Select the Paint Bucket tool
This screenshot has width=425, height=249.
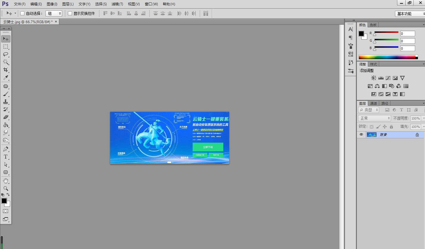[x=6, y=125]
